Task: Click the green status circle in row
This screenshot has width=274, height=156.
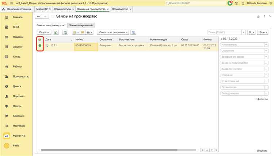Action: click(40, 45)
